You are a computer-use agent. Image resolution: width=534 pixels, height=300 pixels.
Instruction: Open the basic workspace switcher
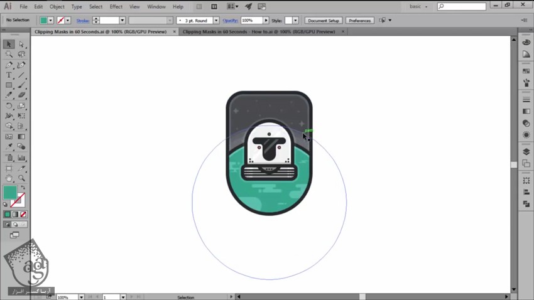pos(418,6)
